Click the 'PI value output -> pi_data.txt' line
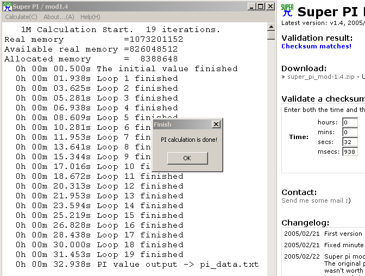The image size is (365, 276). tap(137, 264)
